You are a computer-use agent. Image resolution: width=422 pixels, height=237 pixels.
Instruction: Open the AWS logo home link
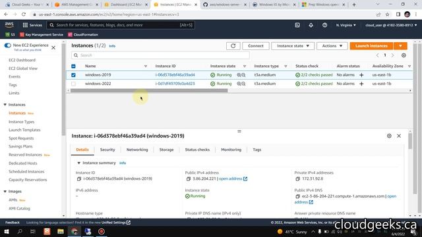(x=9, y=25)
